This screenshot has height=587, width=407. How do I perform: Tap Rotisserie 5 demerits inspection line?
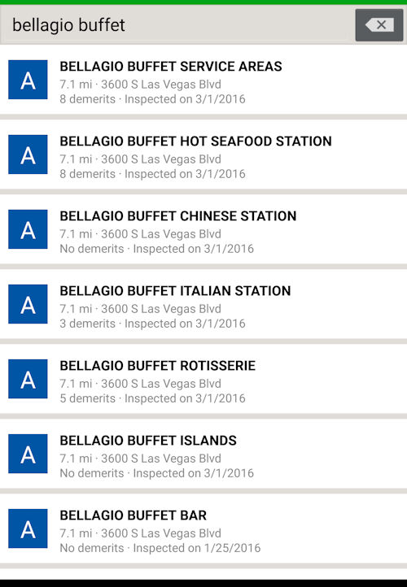click(x=152, y=398)
